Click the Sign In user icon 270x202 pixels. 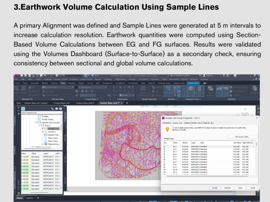point(204,75)
